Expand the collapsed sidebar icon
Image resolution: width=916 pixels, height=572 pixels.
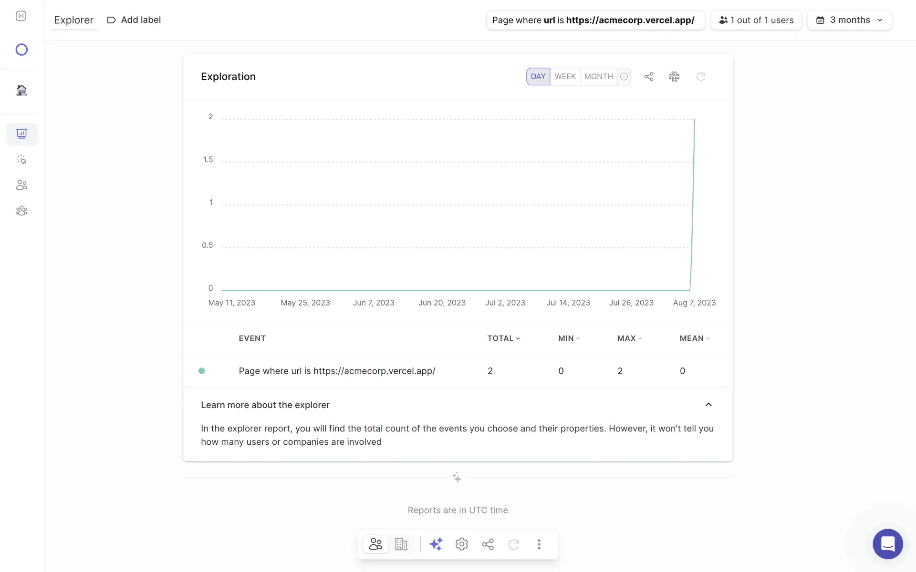pyautogui.click(x=21, y=16)
